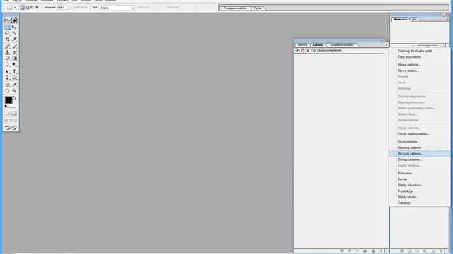Switch to the Ustawienia narzędzia tab
Viewport: 453px width, 254px height.
pyautogui.click(x=342, y=45)
